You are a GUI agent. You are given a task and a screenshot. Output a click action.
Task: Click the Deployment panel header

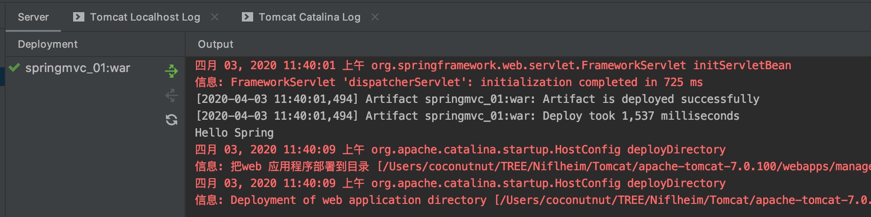48,44
